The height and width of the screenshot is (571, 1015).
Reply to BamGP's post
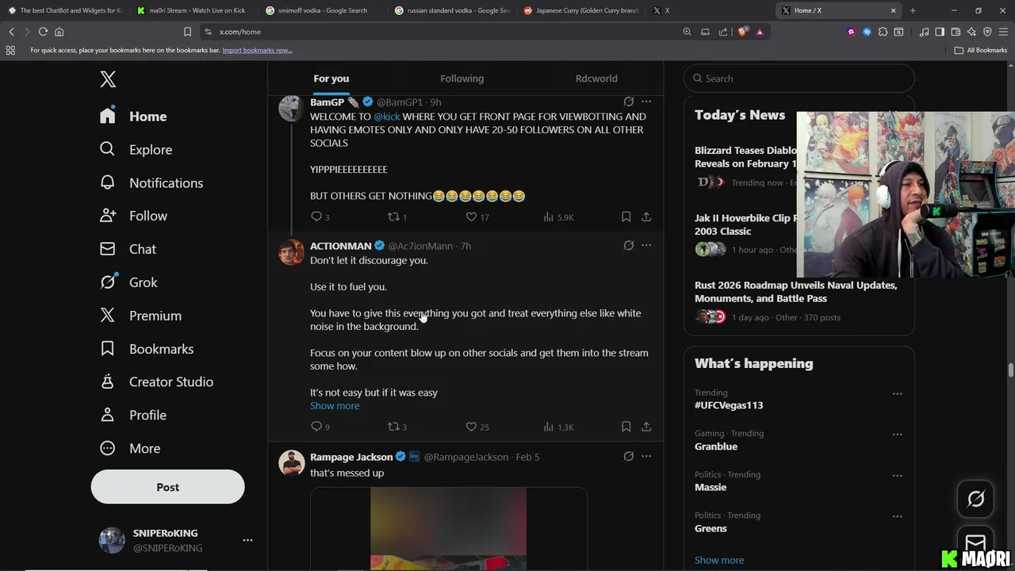(x=320, y=217)
